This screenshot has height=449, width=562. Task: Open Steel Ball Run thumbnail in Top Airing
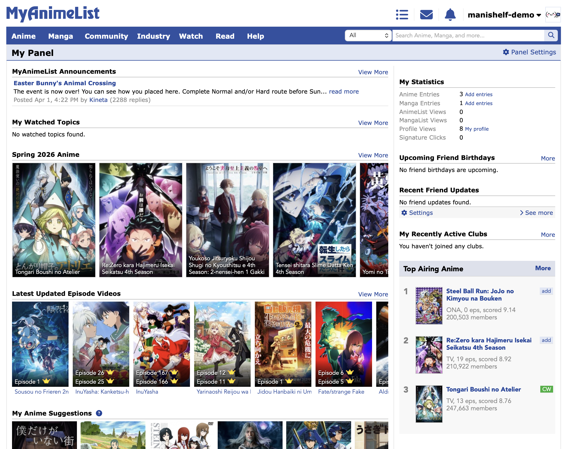(x=429, y=306)
